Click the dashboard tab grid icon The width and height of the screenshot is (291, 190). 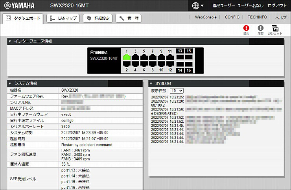[x=8, y=18]
